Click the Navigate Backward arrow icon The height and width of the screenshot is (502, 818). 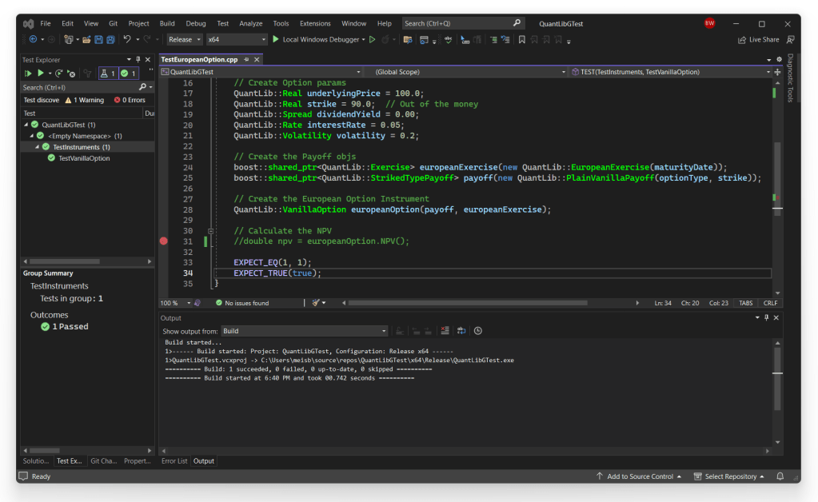pos(33,40)
